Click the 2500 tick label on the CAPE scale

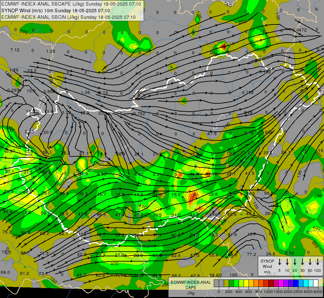coord(298,292)
